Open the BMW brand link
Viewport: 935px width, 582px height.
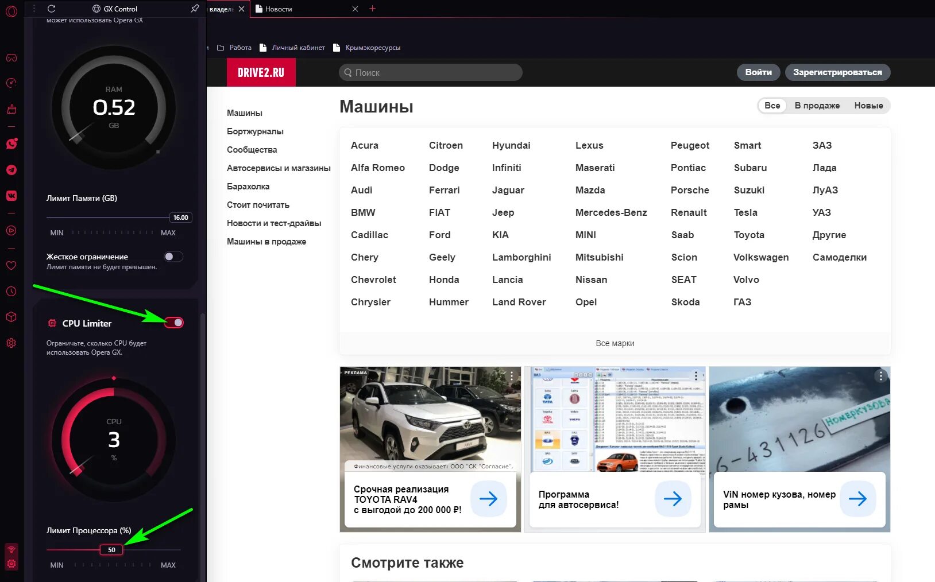point(363,212)
